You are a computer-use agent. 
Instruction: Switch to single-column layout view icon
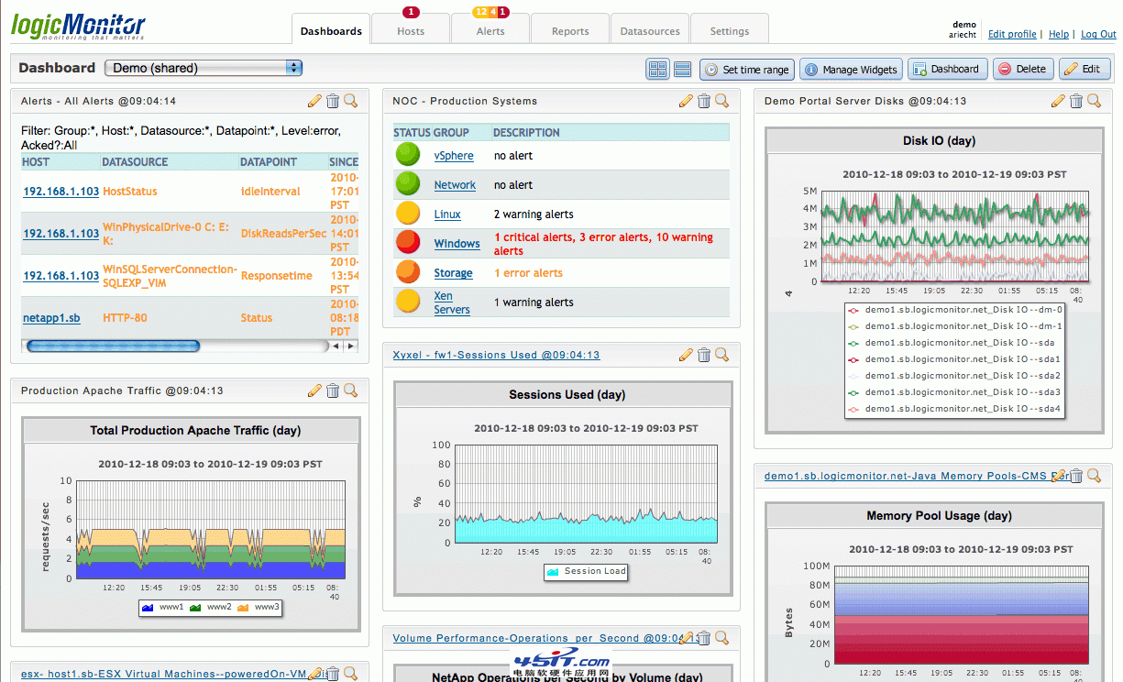tap(682, 70)
